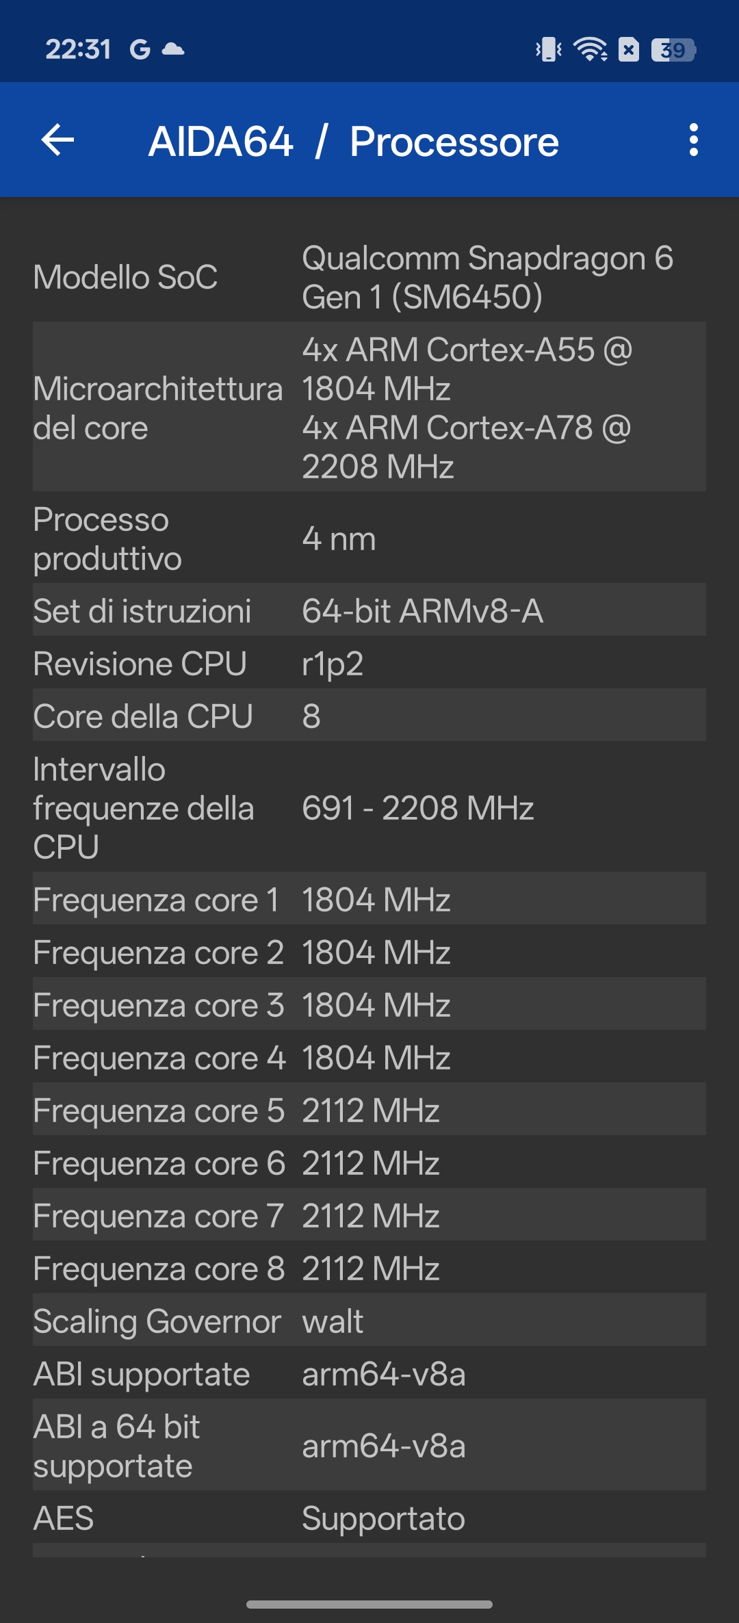739x1623 pixels.
Task: Tap the Intervallo frequenze della CPU row
Action: click(369, 807)
